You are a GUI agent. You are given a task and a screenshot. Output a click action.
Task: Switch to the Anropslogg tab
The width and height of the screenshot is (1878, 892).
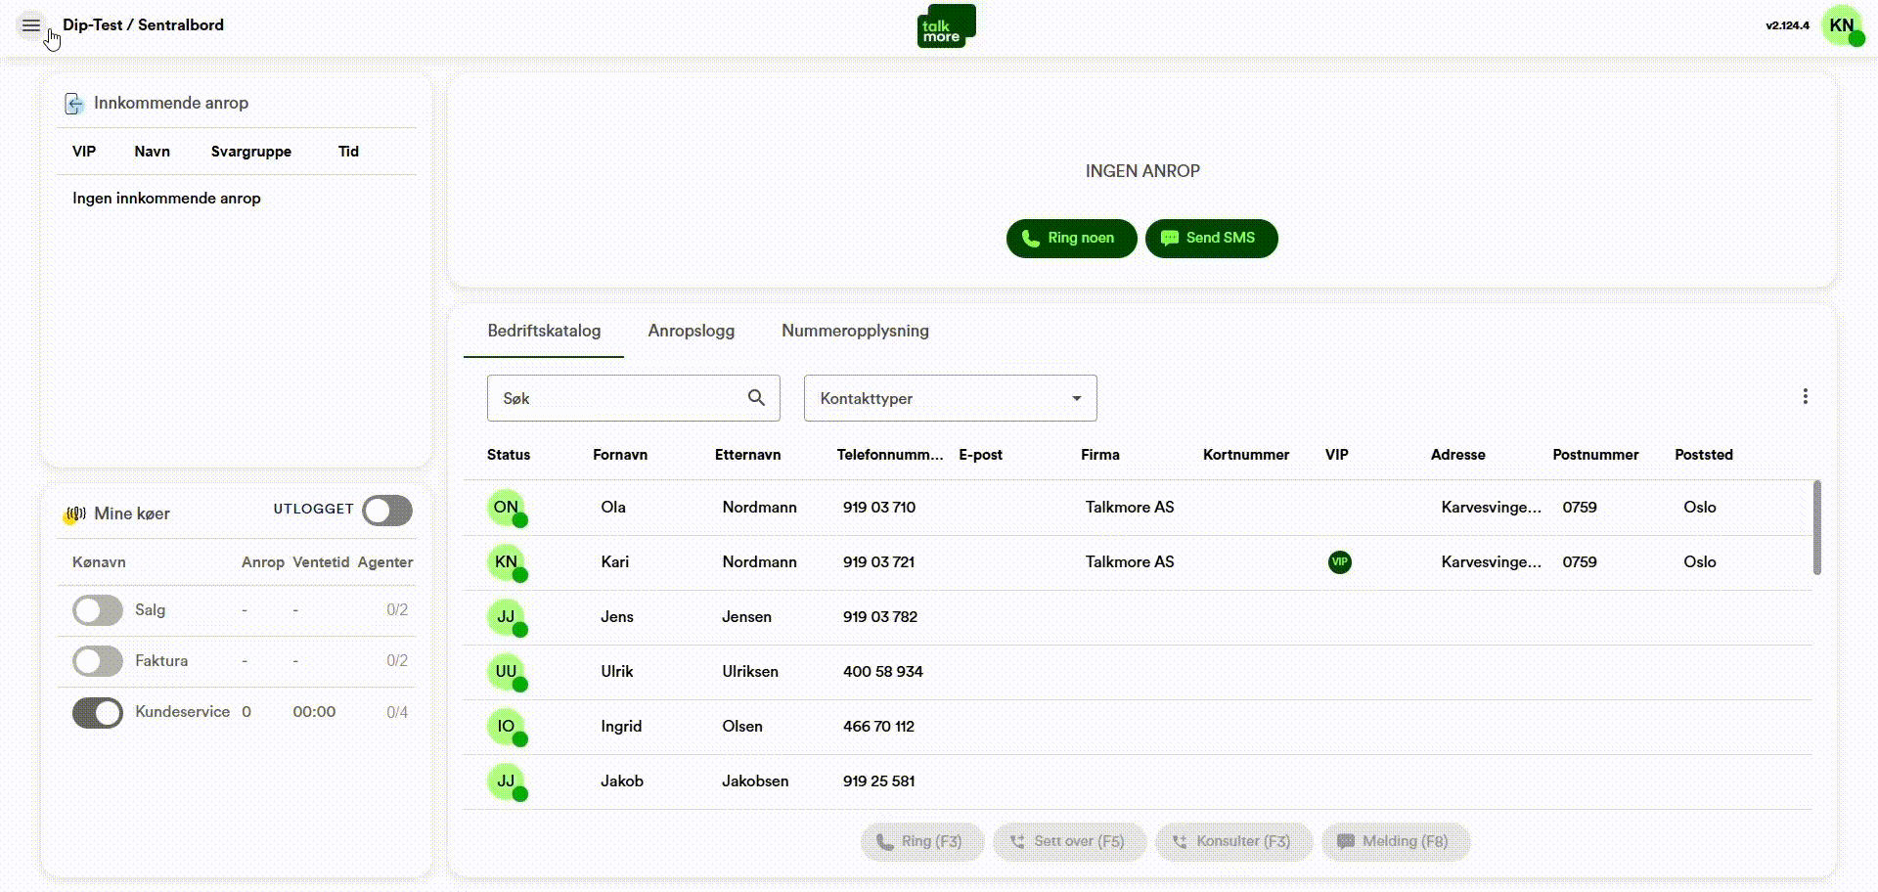692,331
